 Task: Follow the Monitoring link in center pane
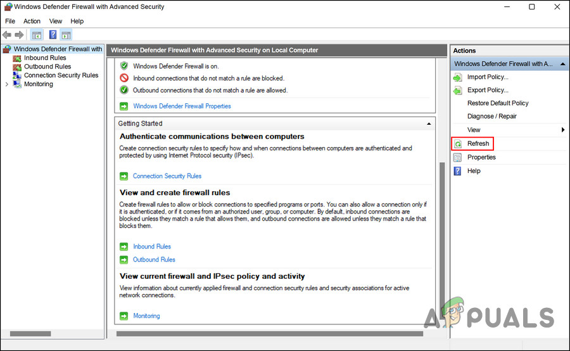coord(146,316)
